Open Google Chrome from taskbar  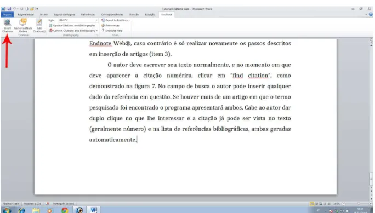click(65, 210)
